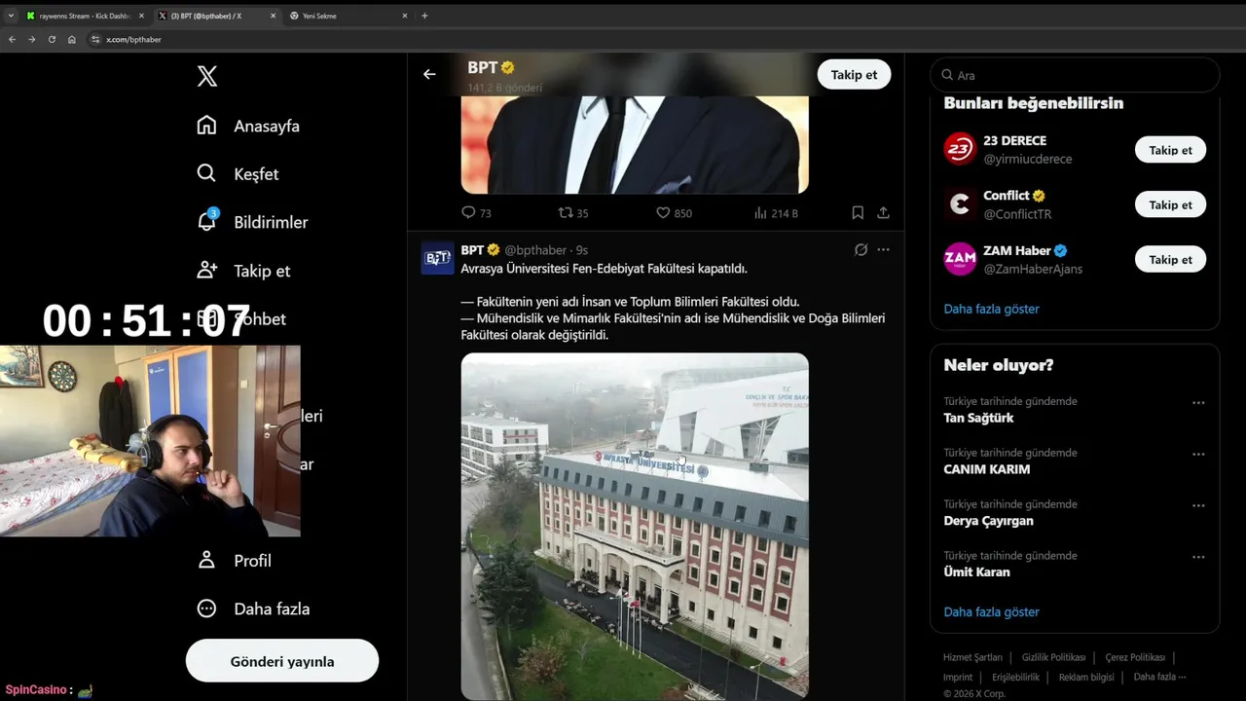Follow Conflict account
The width and height of the screenshot is (1246, 701).
(1170, 204)
